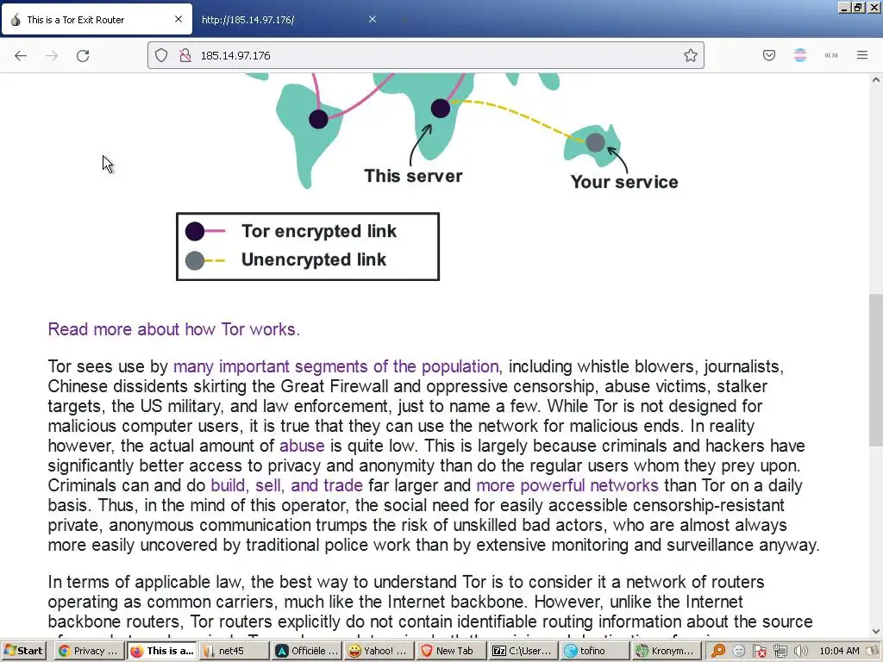Click the scrollbar up arrow
The image size is (883, 662).
(x=876, y=80)
